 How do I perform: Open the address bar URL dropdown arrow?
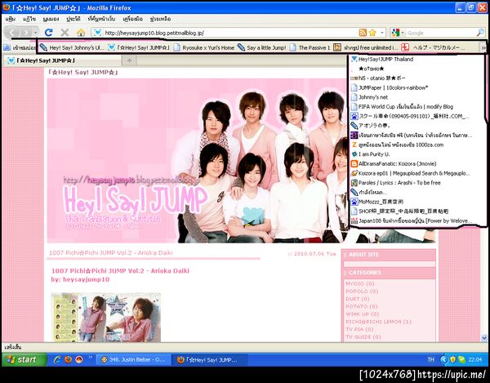[382, 33]
